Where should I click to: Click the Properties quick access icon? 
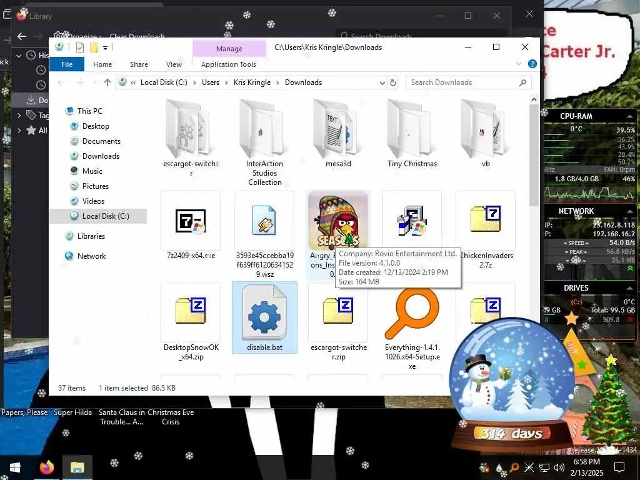[80, 47]
